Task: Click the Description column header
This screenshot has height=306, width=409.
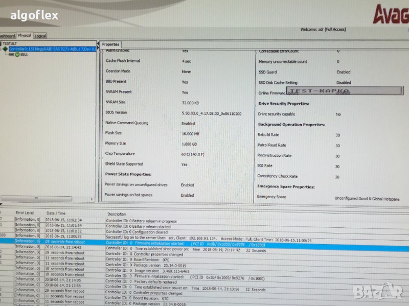Action: point(117,214)
